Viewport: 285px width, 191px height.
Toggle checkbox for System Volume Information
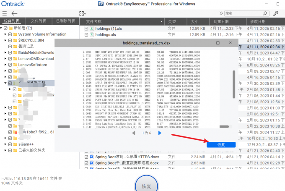coord(10,34)
